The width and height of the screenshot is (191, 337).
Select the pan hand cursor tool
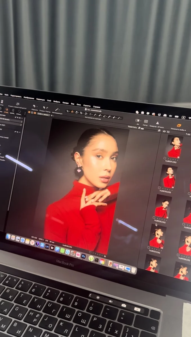click(72, 112)
